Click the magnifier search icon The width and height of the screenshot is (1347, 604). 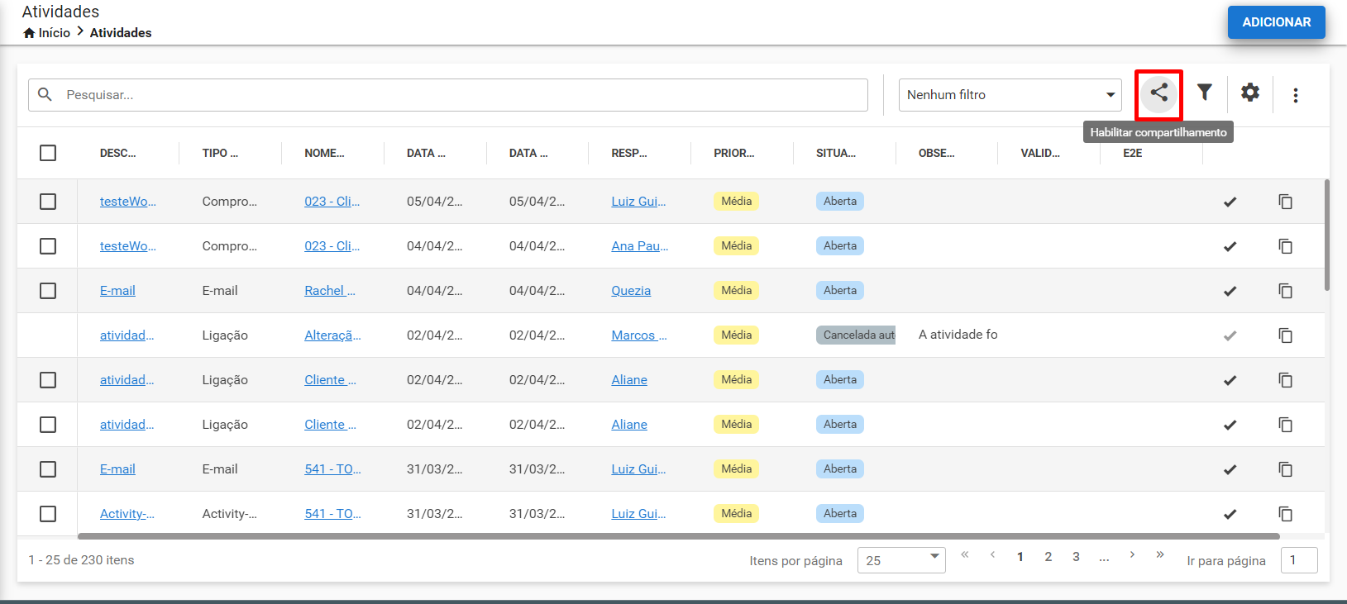pos(45,94)
